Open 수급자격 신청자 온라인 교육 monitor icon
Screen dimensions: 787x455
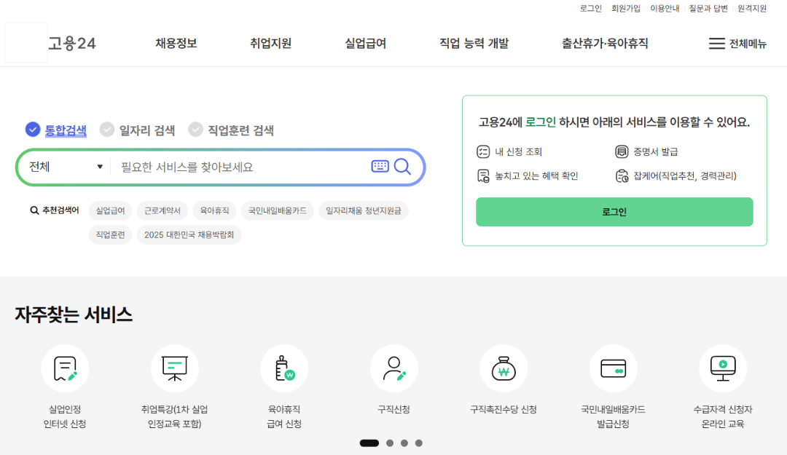pyautogui.click(x=723, y=368)
